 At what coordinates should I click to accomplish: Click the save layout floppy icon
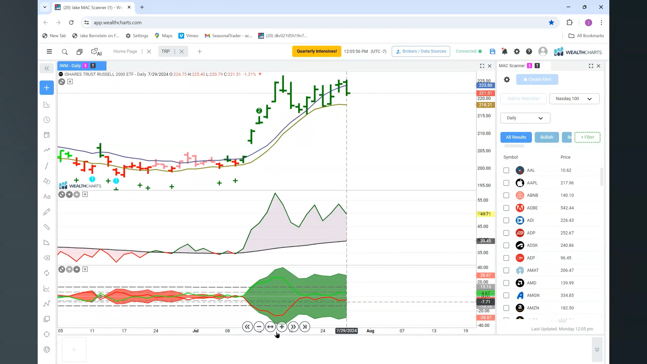click(x=492, y=52)
